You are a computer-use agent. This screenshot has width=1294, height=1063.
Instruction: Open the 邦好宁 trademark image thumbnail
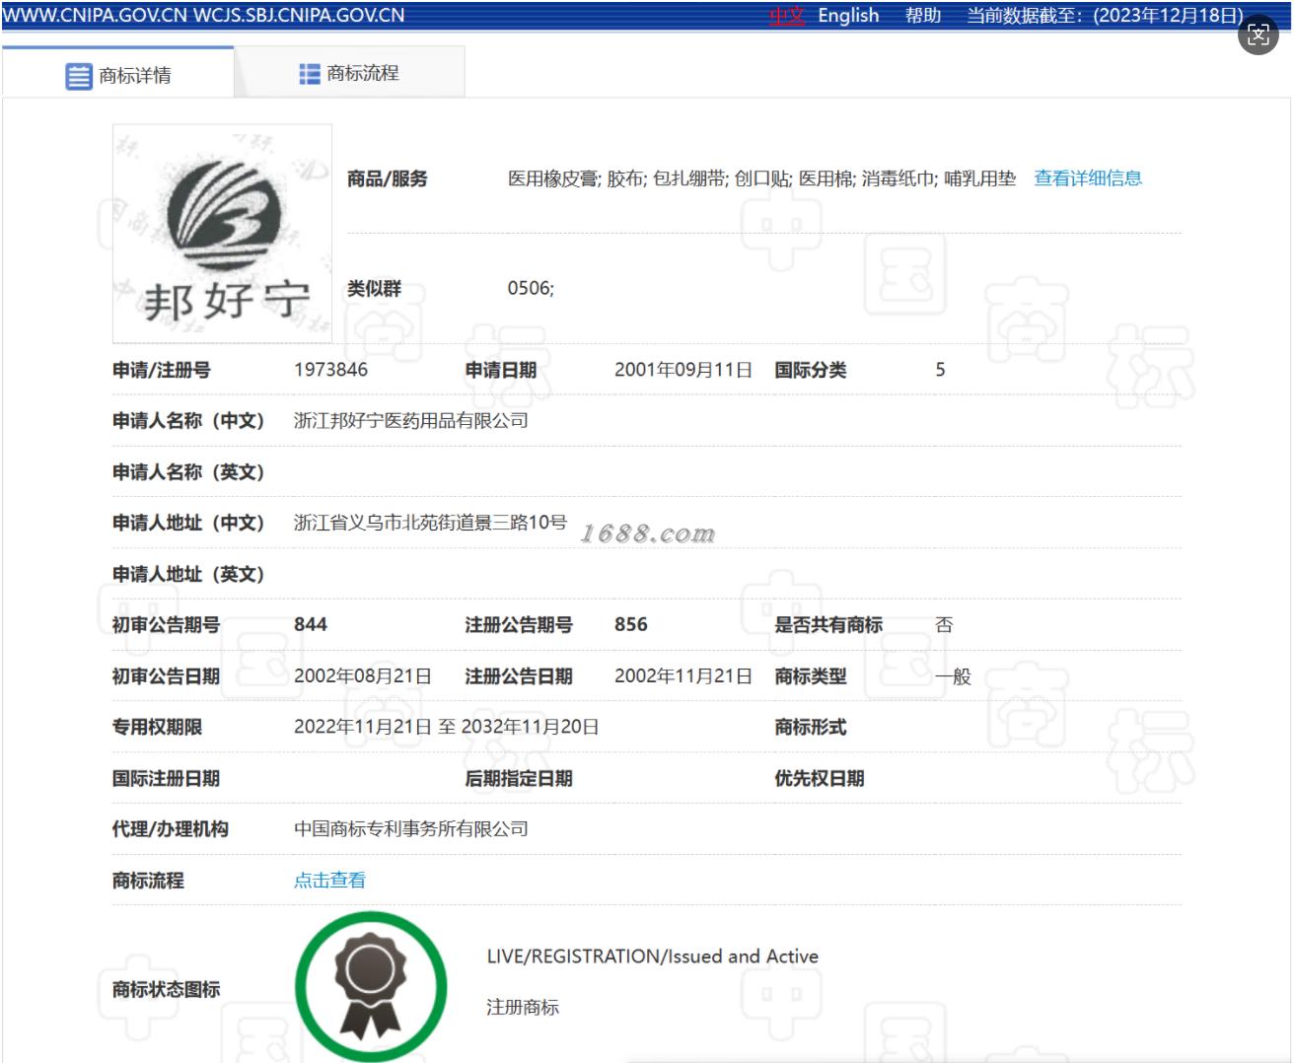tap(222, 233)
